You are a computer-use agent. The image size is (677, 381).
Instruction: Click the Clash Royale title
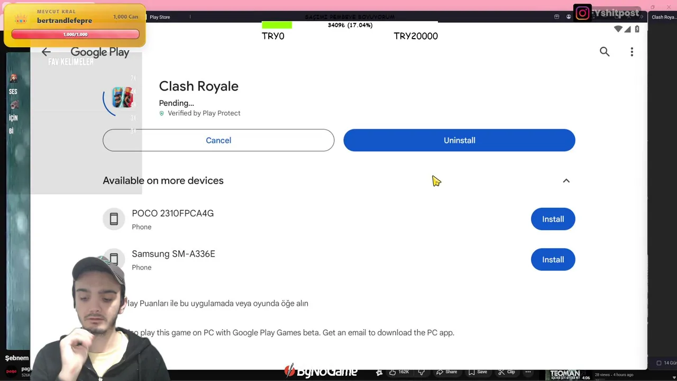click(x=199, y=86)
